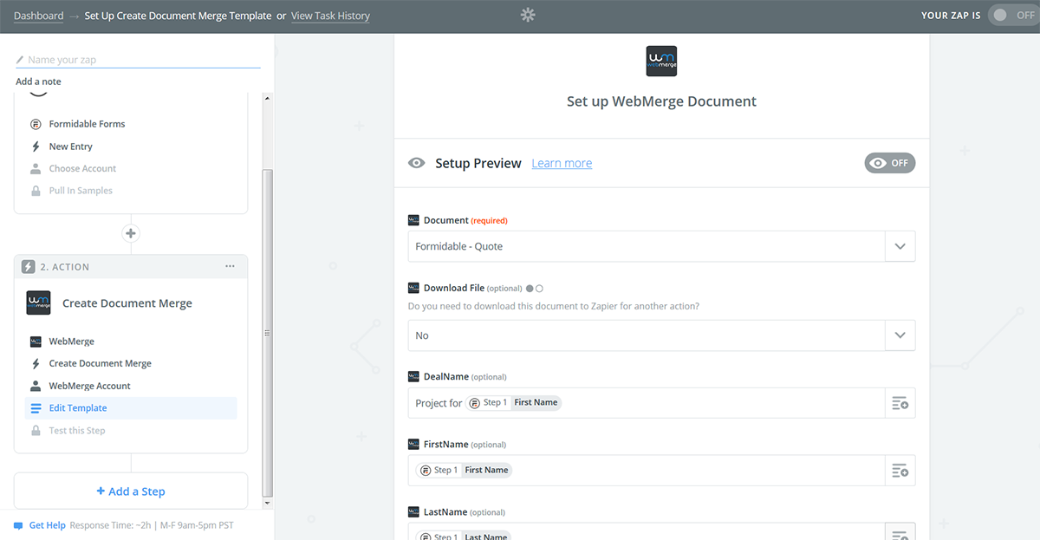Click the action bolt icon on step 2

(28, 267)
